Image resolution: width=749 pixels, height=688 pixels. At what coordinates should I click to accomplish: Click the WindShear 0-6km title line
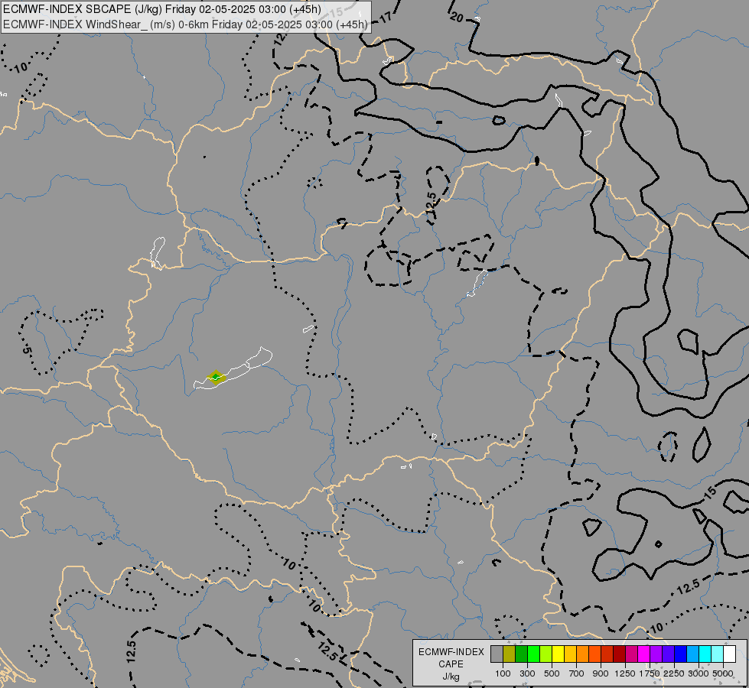[185, 24]
